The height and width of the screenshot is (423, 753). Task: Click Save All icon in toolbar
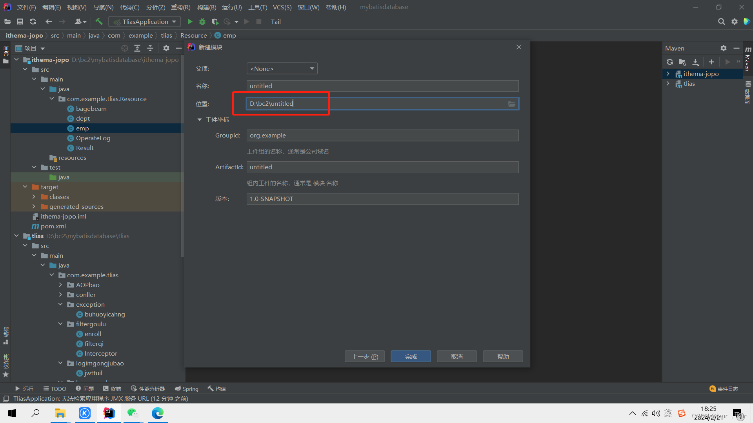pyautogui.click(x=20, y=22)
